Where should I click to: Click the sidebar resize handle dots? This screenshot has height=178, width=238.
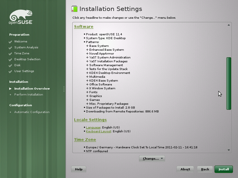click(64, 89)
